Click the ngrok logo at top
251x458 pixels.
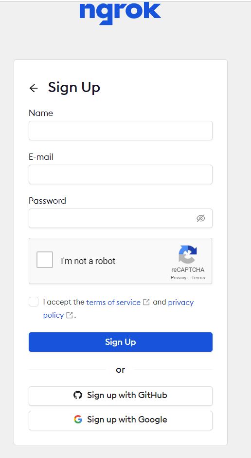pos(120,13)
